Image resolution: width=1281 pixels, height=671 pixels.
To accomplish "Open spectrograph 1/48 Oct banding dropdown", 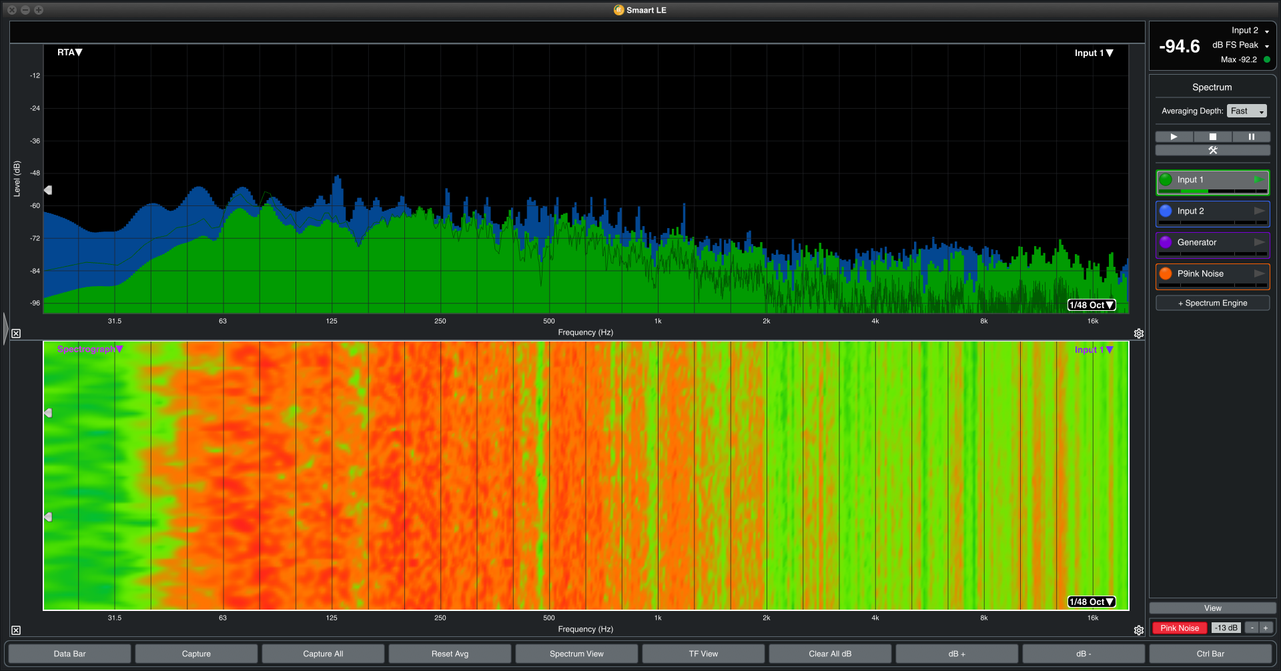I will click(1092, 602).
